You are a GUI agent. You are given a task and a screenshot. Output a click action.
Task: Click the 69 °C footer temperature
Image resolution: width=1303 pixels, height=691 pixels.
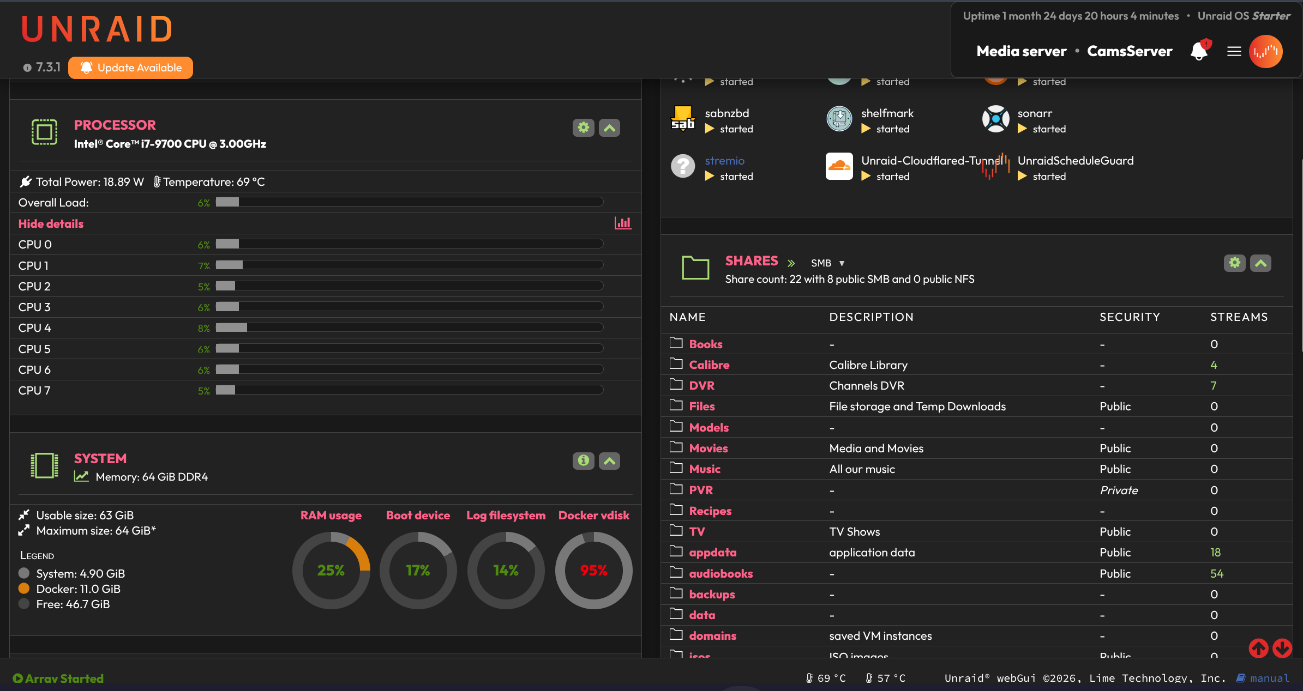826,678
